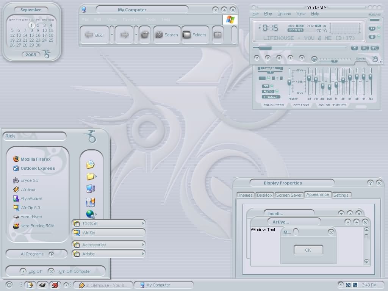
Task: Click the Forward arrow in My Computer
Action: 124,35
